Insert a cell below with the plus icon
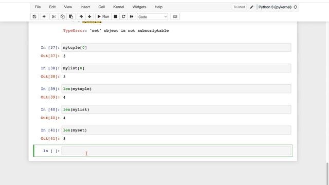This screenshot has width=329, height=185. (x=44, y=16)
